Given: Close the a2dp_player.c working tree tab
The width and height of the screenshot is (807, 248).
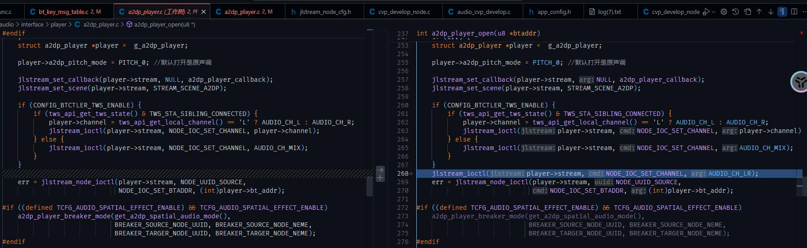Looking at the screenshot, I should click(x=204, y=12).
